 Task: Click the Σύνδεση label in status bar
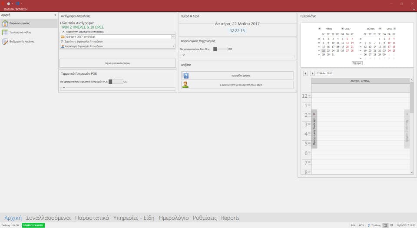click(x=376, y=225)
